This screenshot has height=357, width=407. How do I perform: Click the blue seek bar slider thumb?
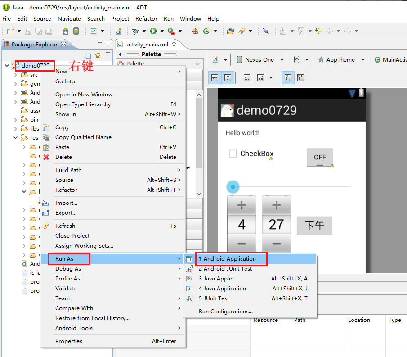coord(233,186)
